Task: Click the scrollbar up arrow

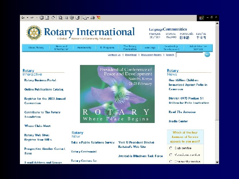Action: tap(217, 23)
